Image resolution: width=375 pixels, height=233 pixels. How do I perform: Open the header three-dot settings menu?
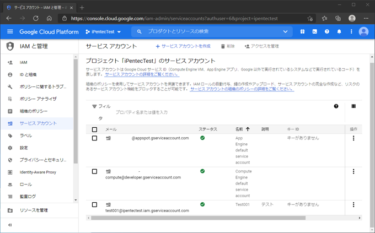(x=351, y=31)
